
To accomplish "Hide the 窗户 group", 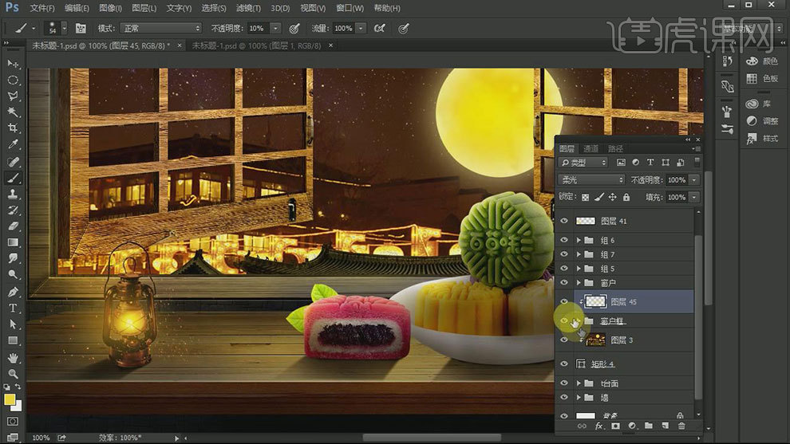I will point(564,282).
